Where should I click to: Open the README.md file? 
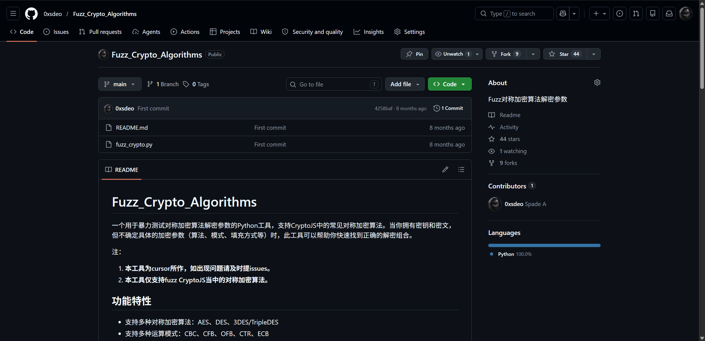[x=132, y=128]
